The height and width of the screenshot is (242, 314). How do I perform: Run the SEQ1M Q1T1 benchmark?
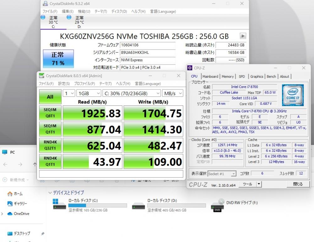coord(50,129)
